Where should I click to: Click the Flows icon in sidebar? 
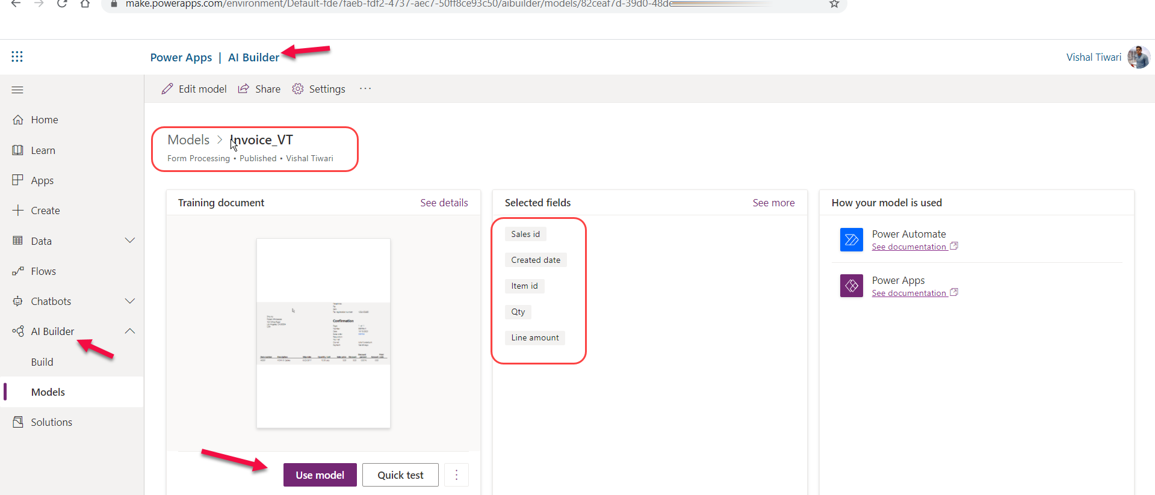18,271
